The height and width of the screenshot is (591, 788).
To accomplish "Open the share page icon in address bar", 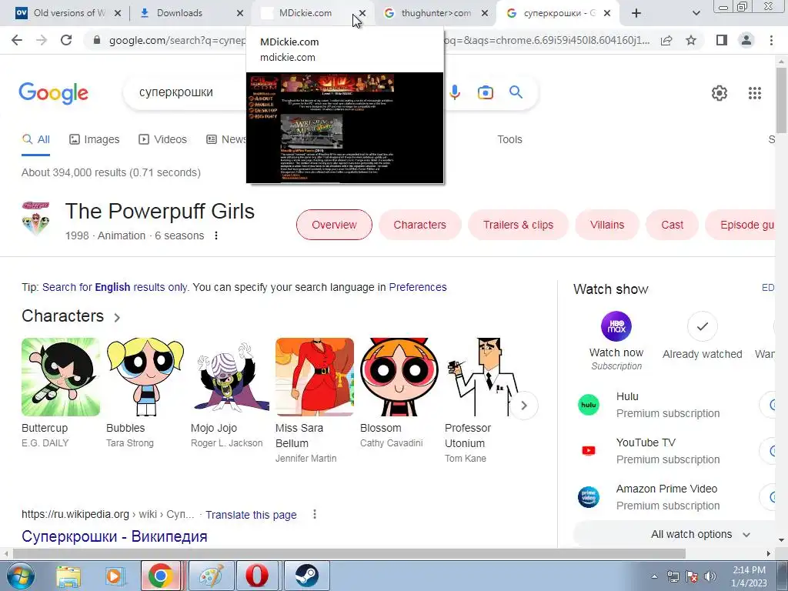I will (x=666, y=40).
